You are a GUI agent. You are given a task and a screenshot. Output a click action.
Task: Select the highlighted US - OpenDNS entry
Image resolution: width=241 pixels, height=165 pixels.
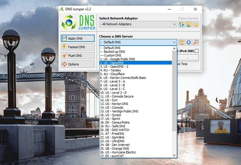tap(136, 63)
